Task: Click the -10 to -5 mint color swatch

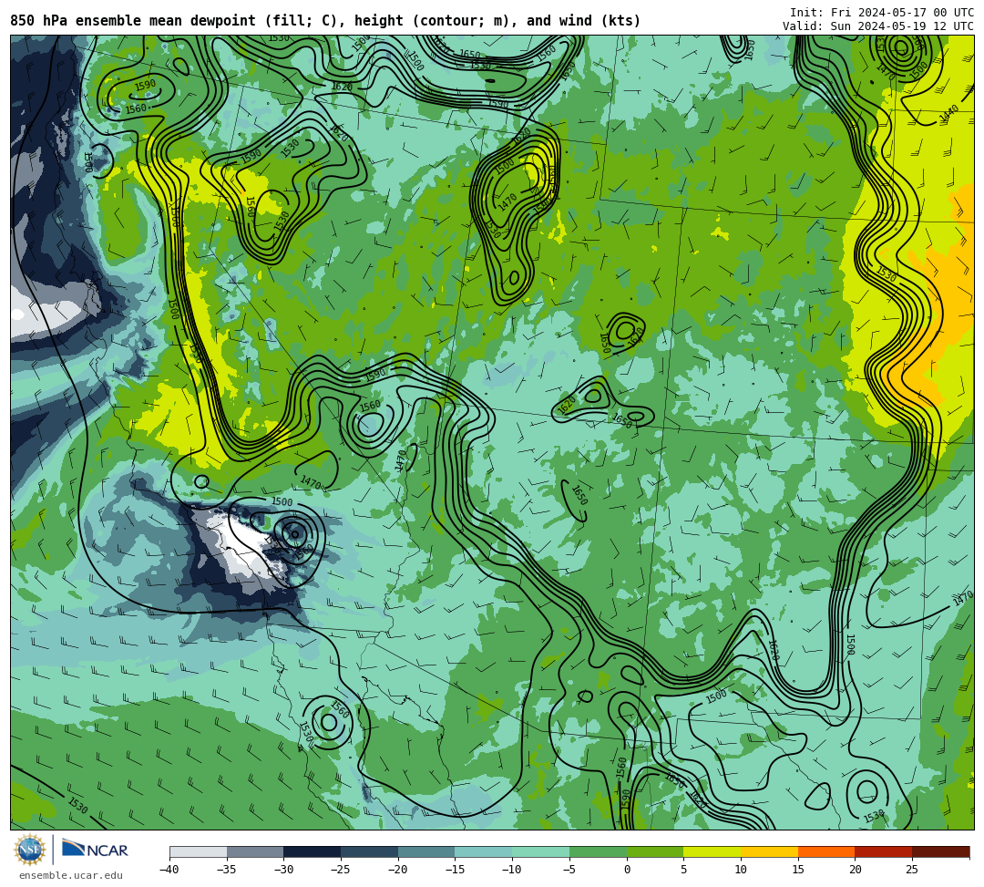Action: [x=541, y=851]
